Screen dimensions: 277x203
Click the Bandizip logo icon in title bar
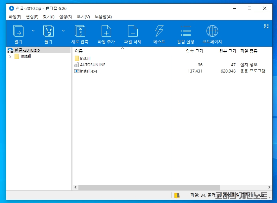tap(12, 8)
